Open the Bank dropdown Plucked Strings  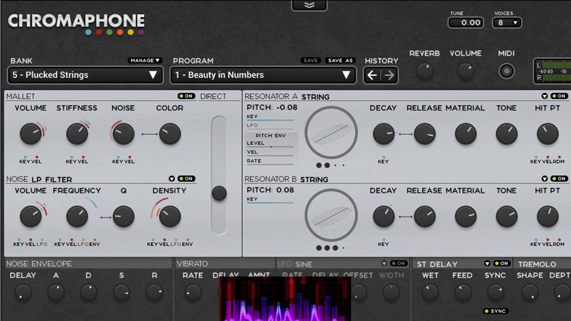click(85, 75)
